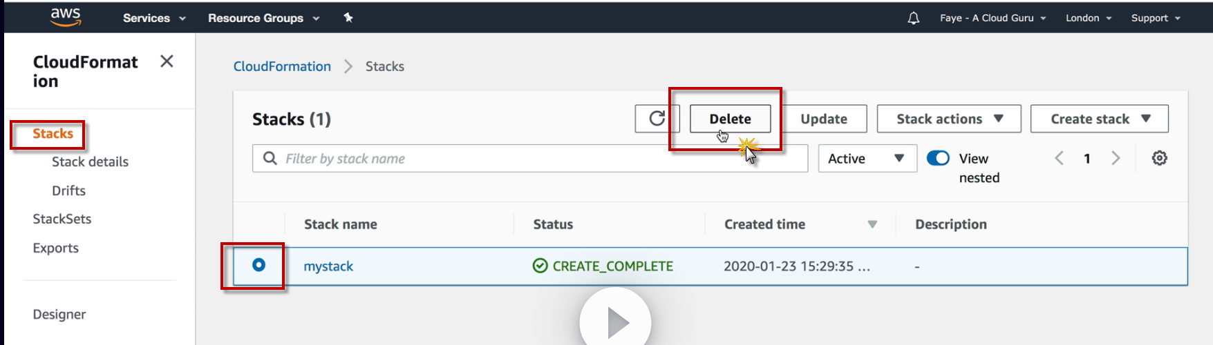This screenshot has width=1213, height=345.
Task: Expand the Create stack dropdown
Action: [x=1099, y=119]
